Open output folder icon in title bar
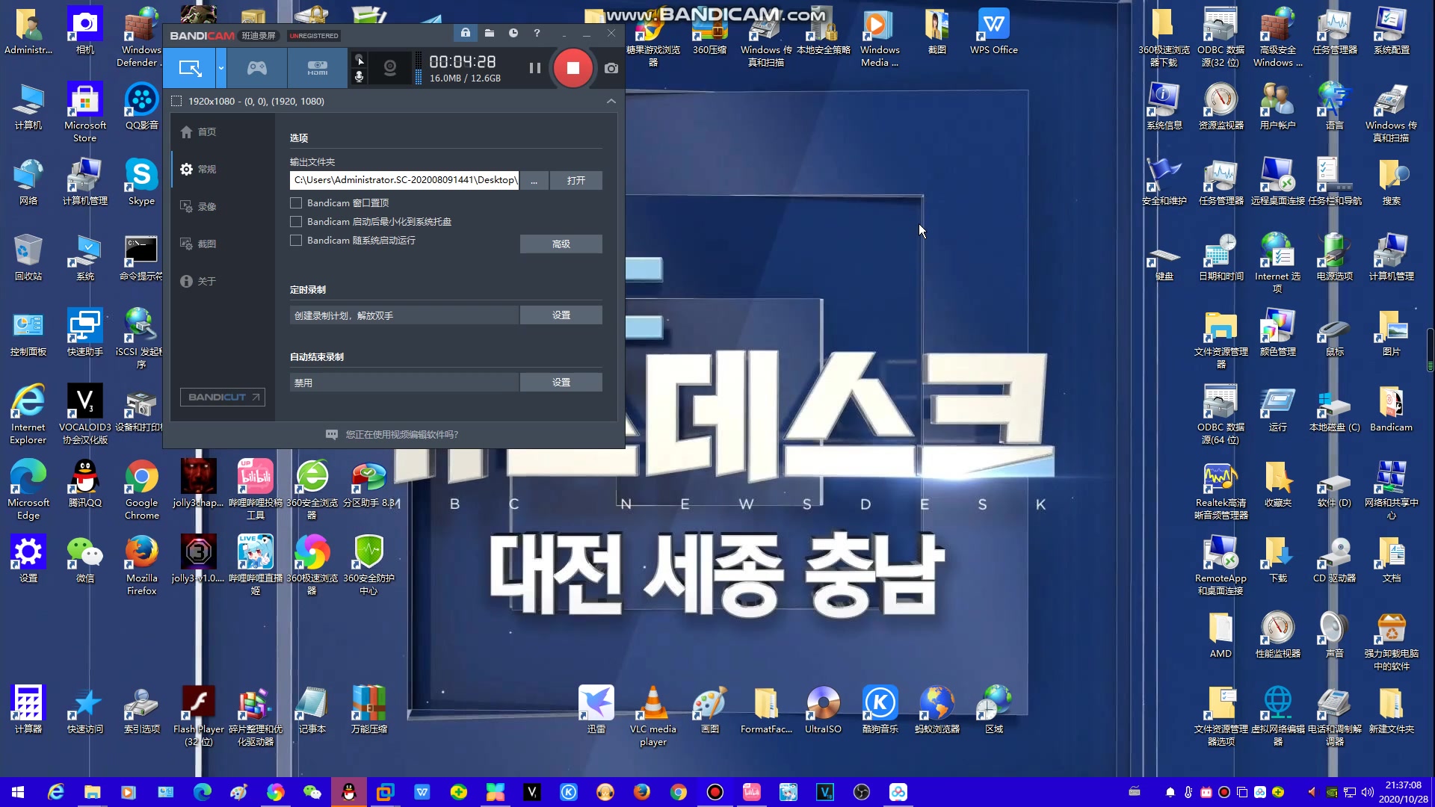 click(x=490, y=34)
